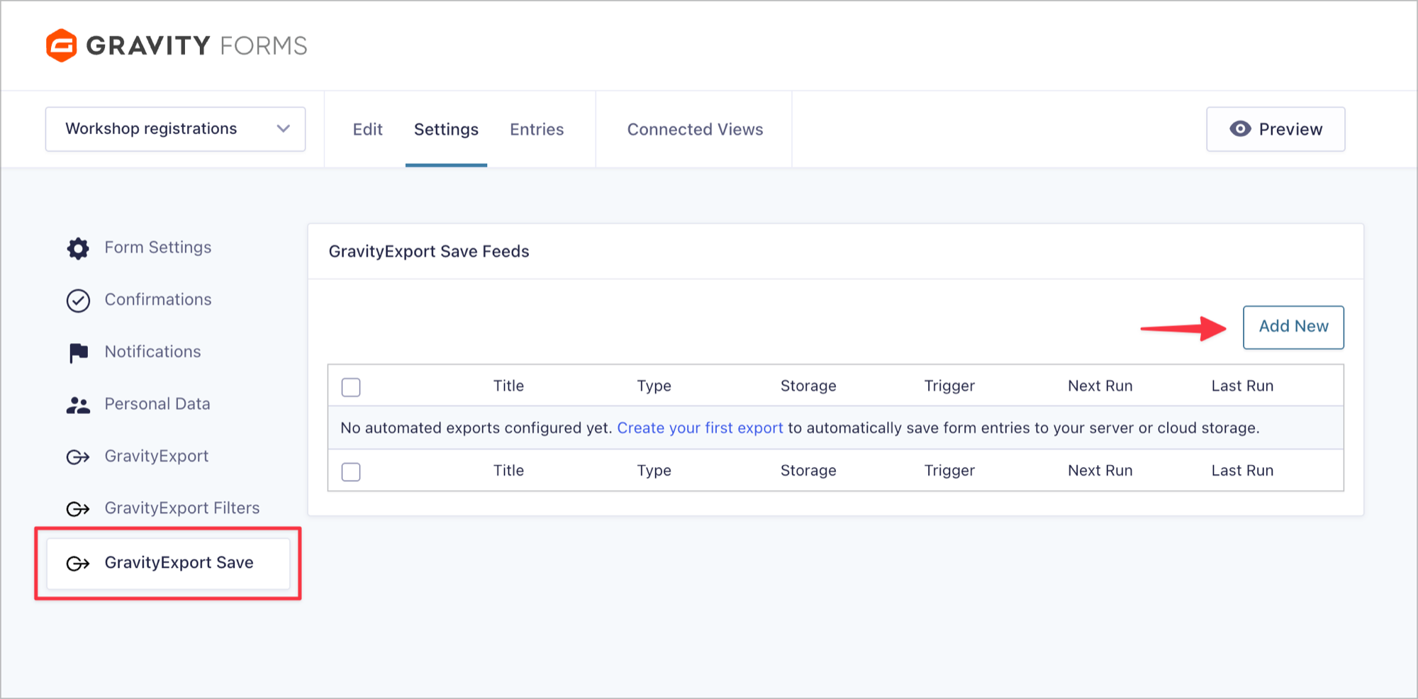Click the Trigger column header at top

[x=949, y=386]
